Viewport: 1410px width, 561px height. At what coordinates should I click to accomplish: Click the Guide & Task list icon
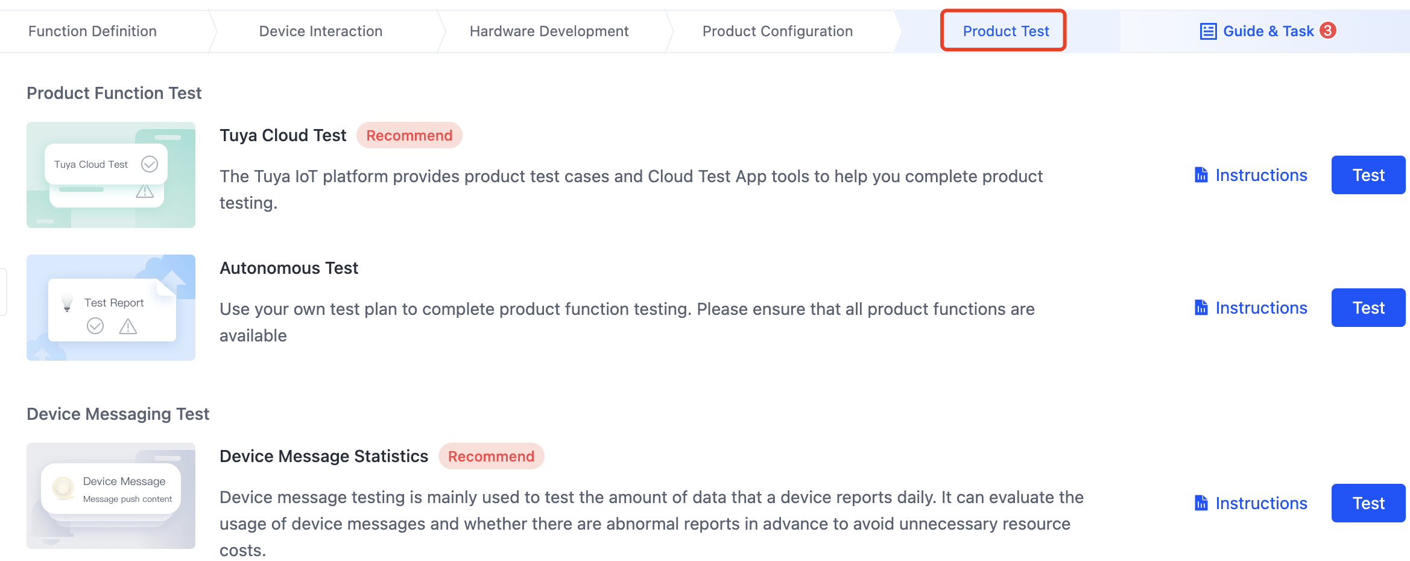tap(1208, 31)
